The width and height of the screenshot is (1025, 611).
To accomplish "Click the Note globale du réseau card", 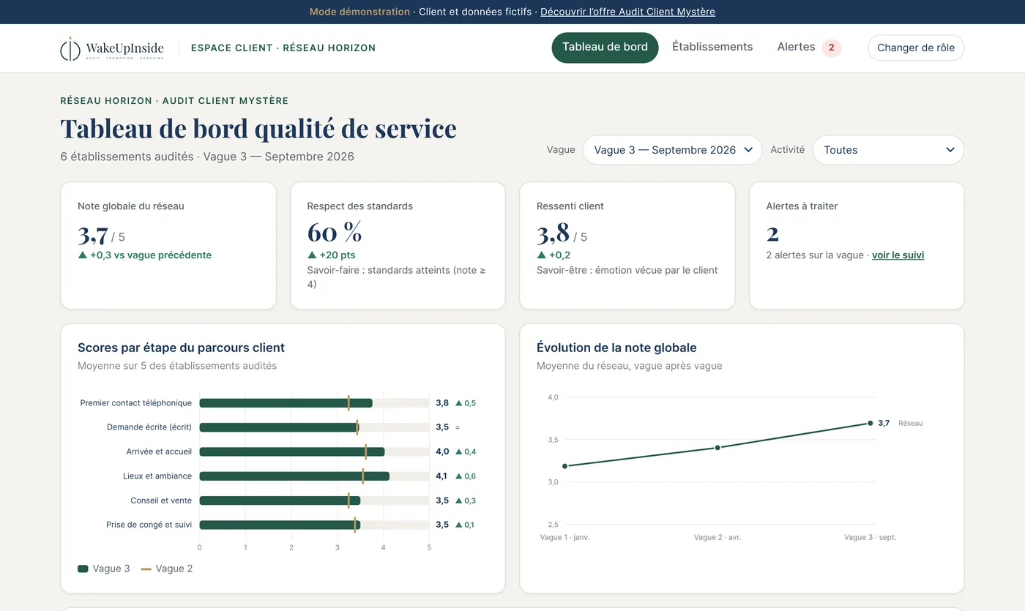I will (x=168, y=246).
